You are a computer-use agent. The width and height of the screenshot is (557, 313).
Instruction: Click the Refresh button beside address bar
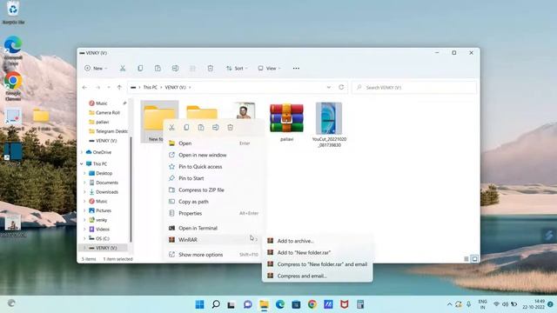pyautogui.click(x=341, y=87)
